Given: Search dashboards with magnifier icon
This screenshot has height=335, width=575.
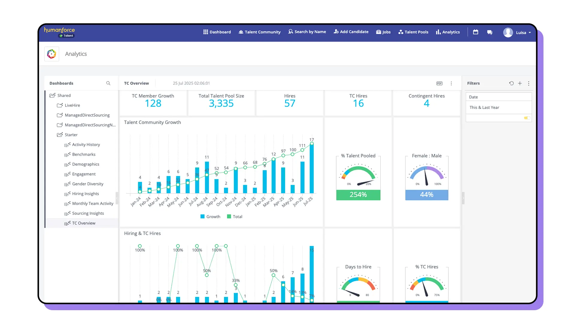Looking at the screenshot, I should point(108,83).
